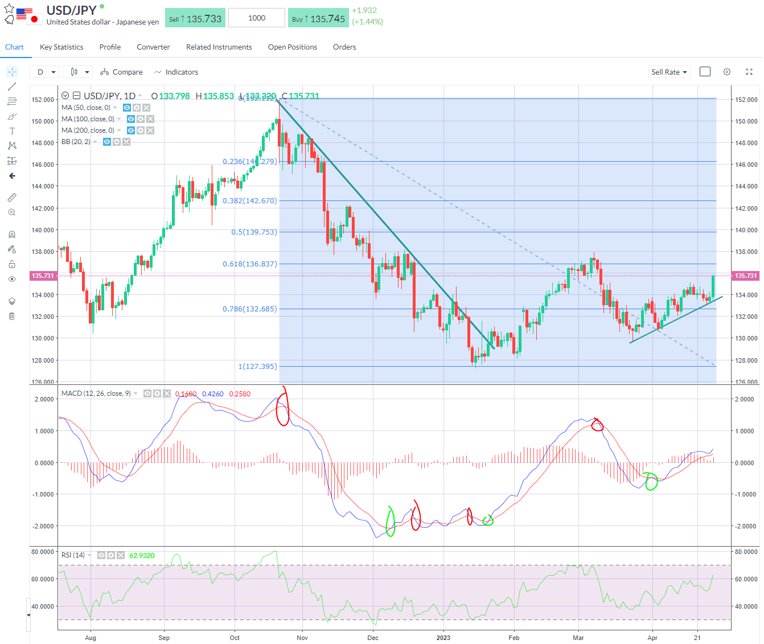
Task: Click the 135.731 price label on right axis
Action: pyautogui.click(x=746, y=276)
